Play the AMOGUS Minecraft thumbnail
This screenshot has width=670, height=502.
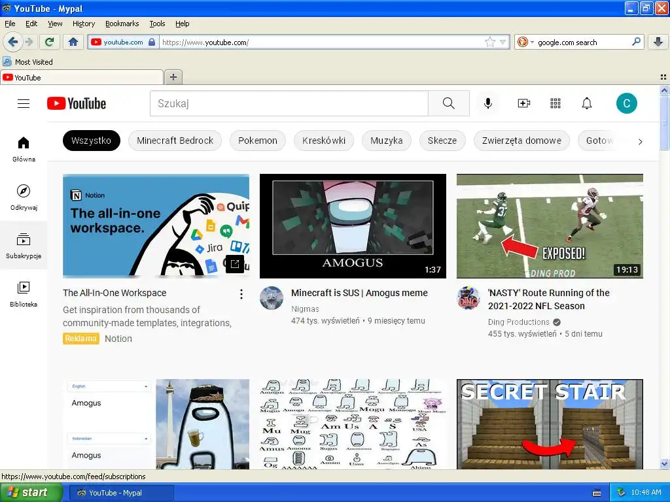[353, 226]
